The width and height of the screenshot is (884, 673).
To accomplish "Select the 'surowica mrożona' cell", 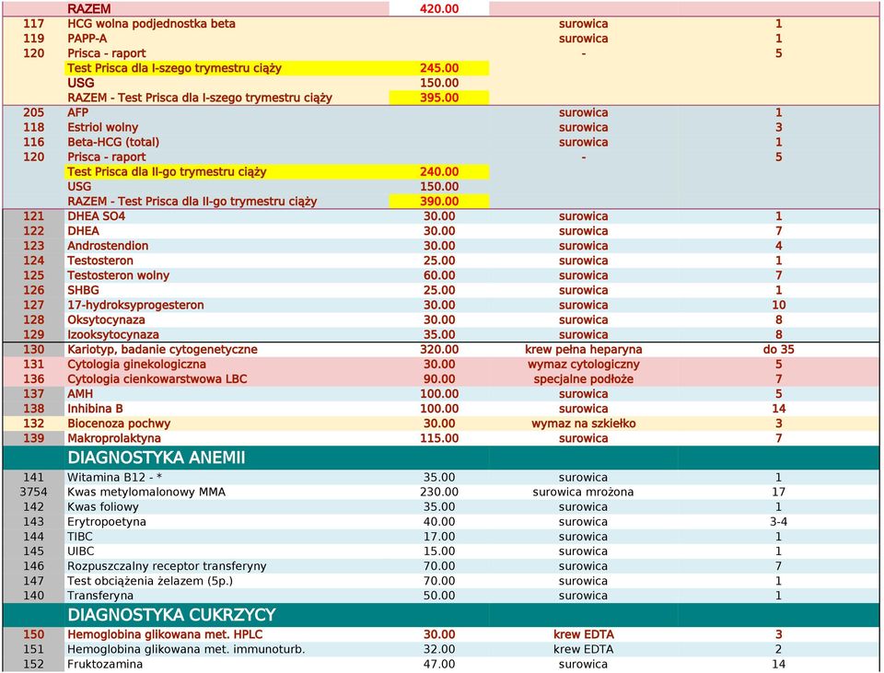I will pos(584,492).
